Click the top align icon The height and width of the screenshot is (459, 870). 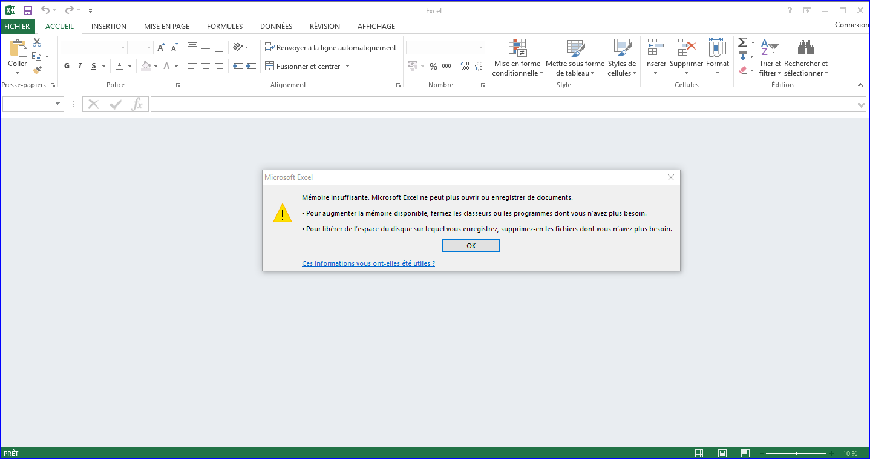point(192,47)
